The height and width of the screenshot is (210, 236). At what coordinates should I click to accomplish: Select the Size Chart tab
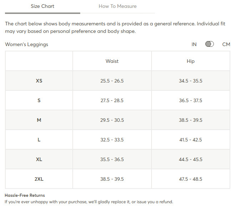pyautogui.click(x=42, y=6)
